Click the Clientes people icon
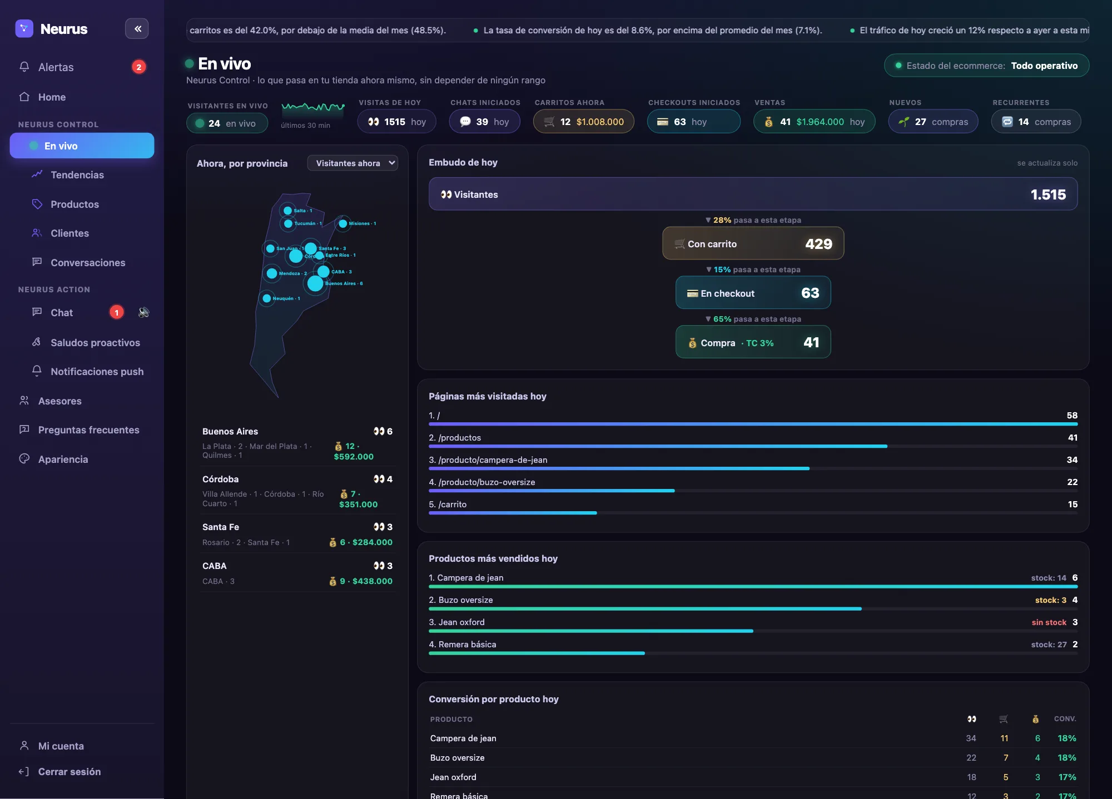 [x=37, y=233]
